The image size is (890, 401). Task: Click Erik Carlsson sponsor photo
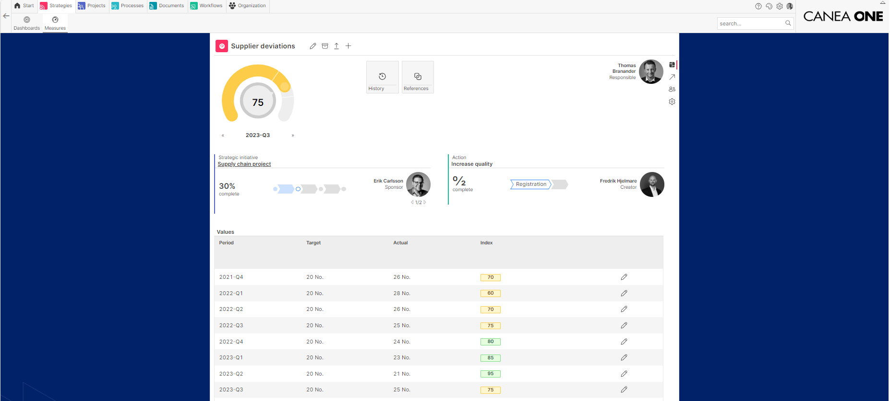tap(418, 184)
